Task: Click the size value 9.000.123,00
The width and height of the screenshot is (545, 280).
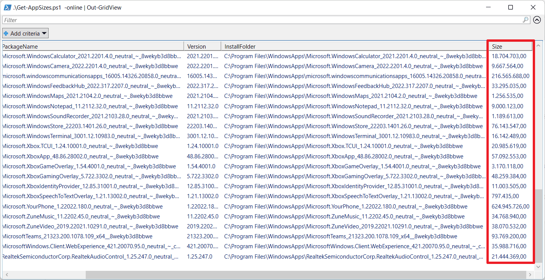Action: [x=507, y=106]
